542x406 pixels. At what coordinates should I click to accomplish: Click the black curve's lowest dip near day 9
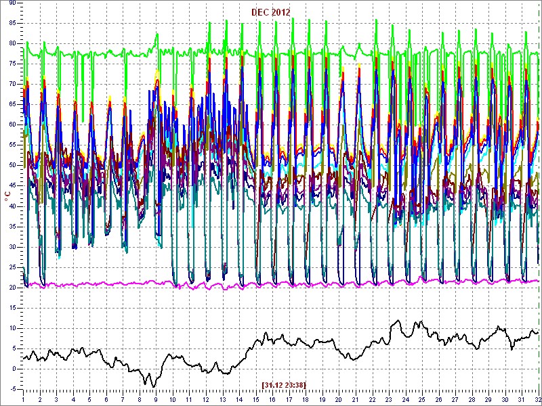[x=154, y=386]
